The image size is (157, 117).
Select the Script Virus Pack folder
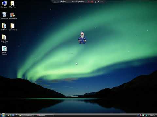[4, 39]
